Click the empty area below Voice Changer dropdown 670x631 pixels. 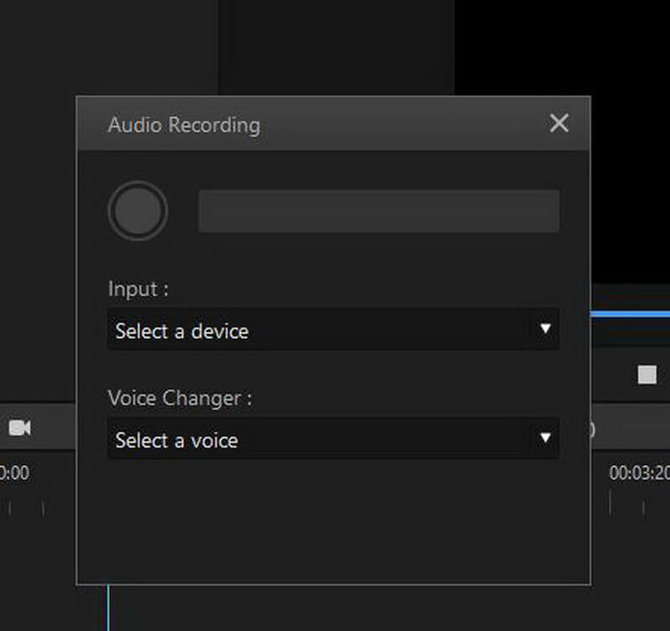(x=333, y=521)
